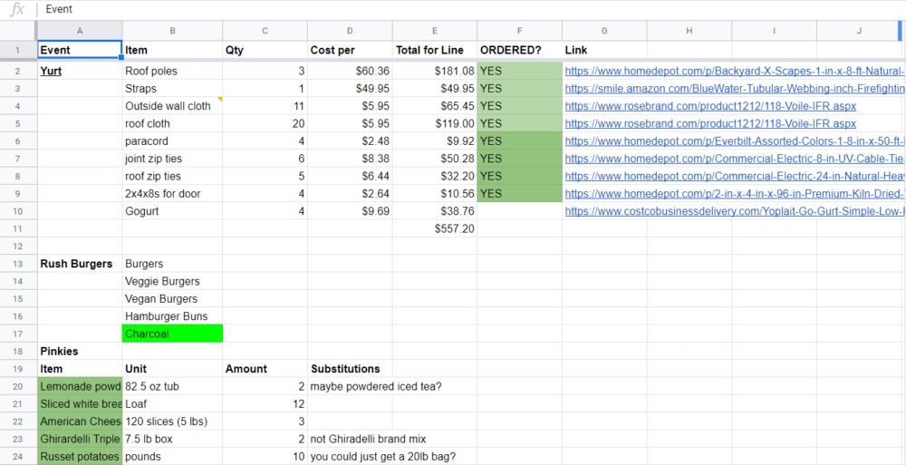Select the Straps cell

[172, 89]
